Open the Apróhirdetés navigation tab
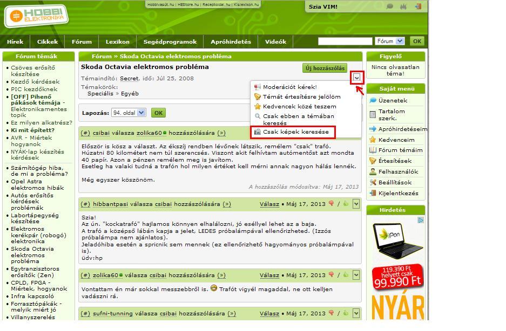This screenshot has width=506, height=331. [231, 42]
